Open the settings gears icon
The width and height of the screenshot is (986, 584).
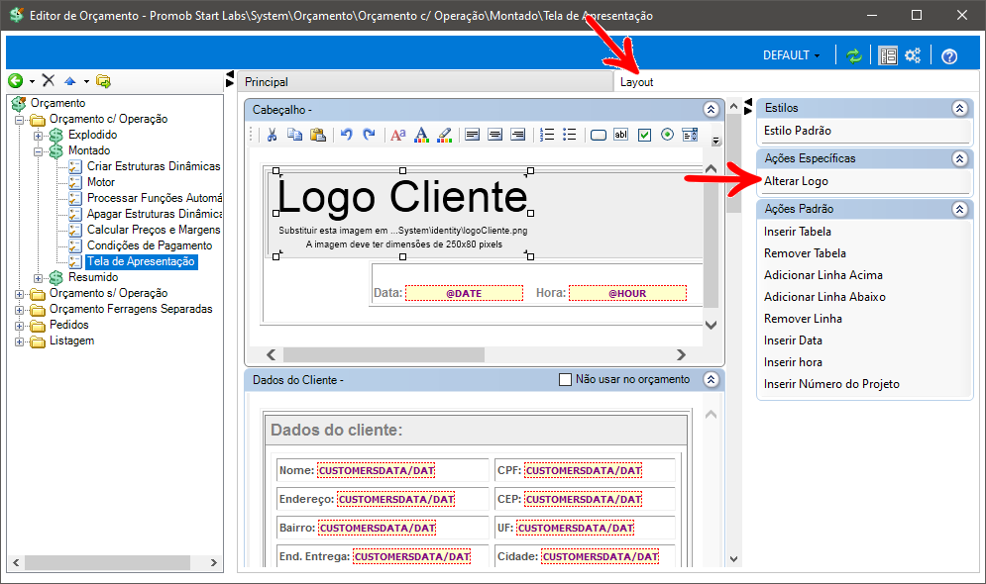913,55
